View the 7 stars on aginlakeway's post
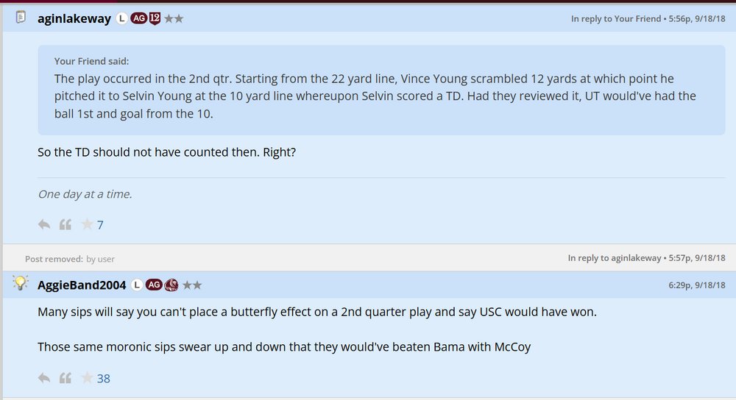 tap(101, 225)
